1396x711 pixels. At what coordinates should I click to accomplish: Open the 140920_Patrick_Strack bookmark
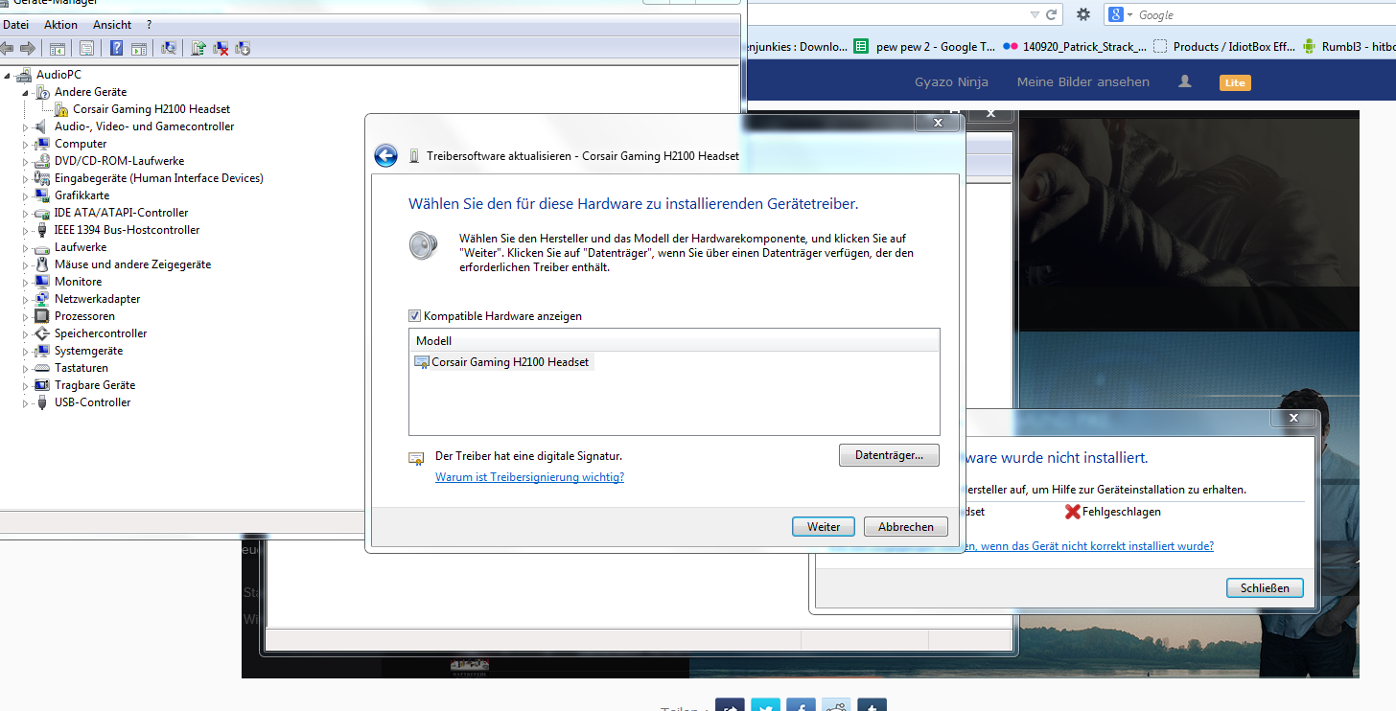[x=1074, y=46]
